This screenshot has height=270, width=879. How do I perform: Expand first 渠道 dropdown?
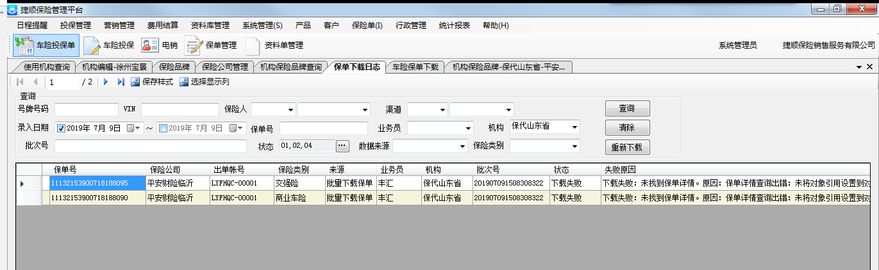441,109
